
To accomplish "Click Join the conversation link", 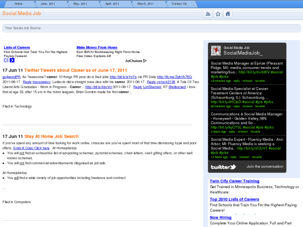I will pos(265,167).
